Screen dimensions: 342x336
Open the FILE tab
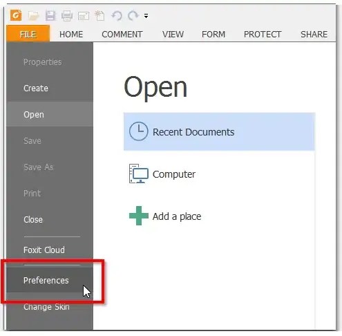(28, 34)
